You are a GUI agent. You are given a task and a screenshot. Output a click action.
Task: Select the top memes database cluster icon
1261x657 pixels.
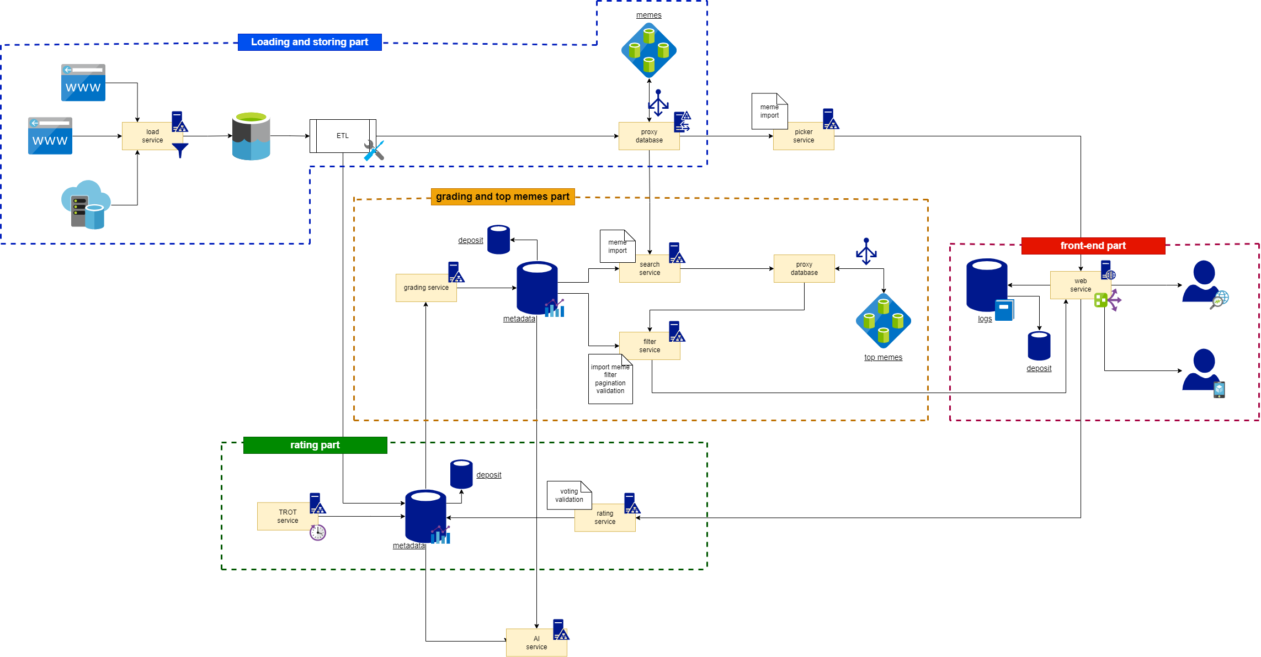883,321
